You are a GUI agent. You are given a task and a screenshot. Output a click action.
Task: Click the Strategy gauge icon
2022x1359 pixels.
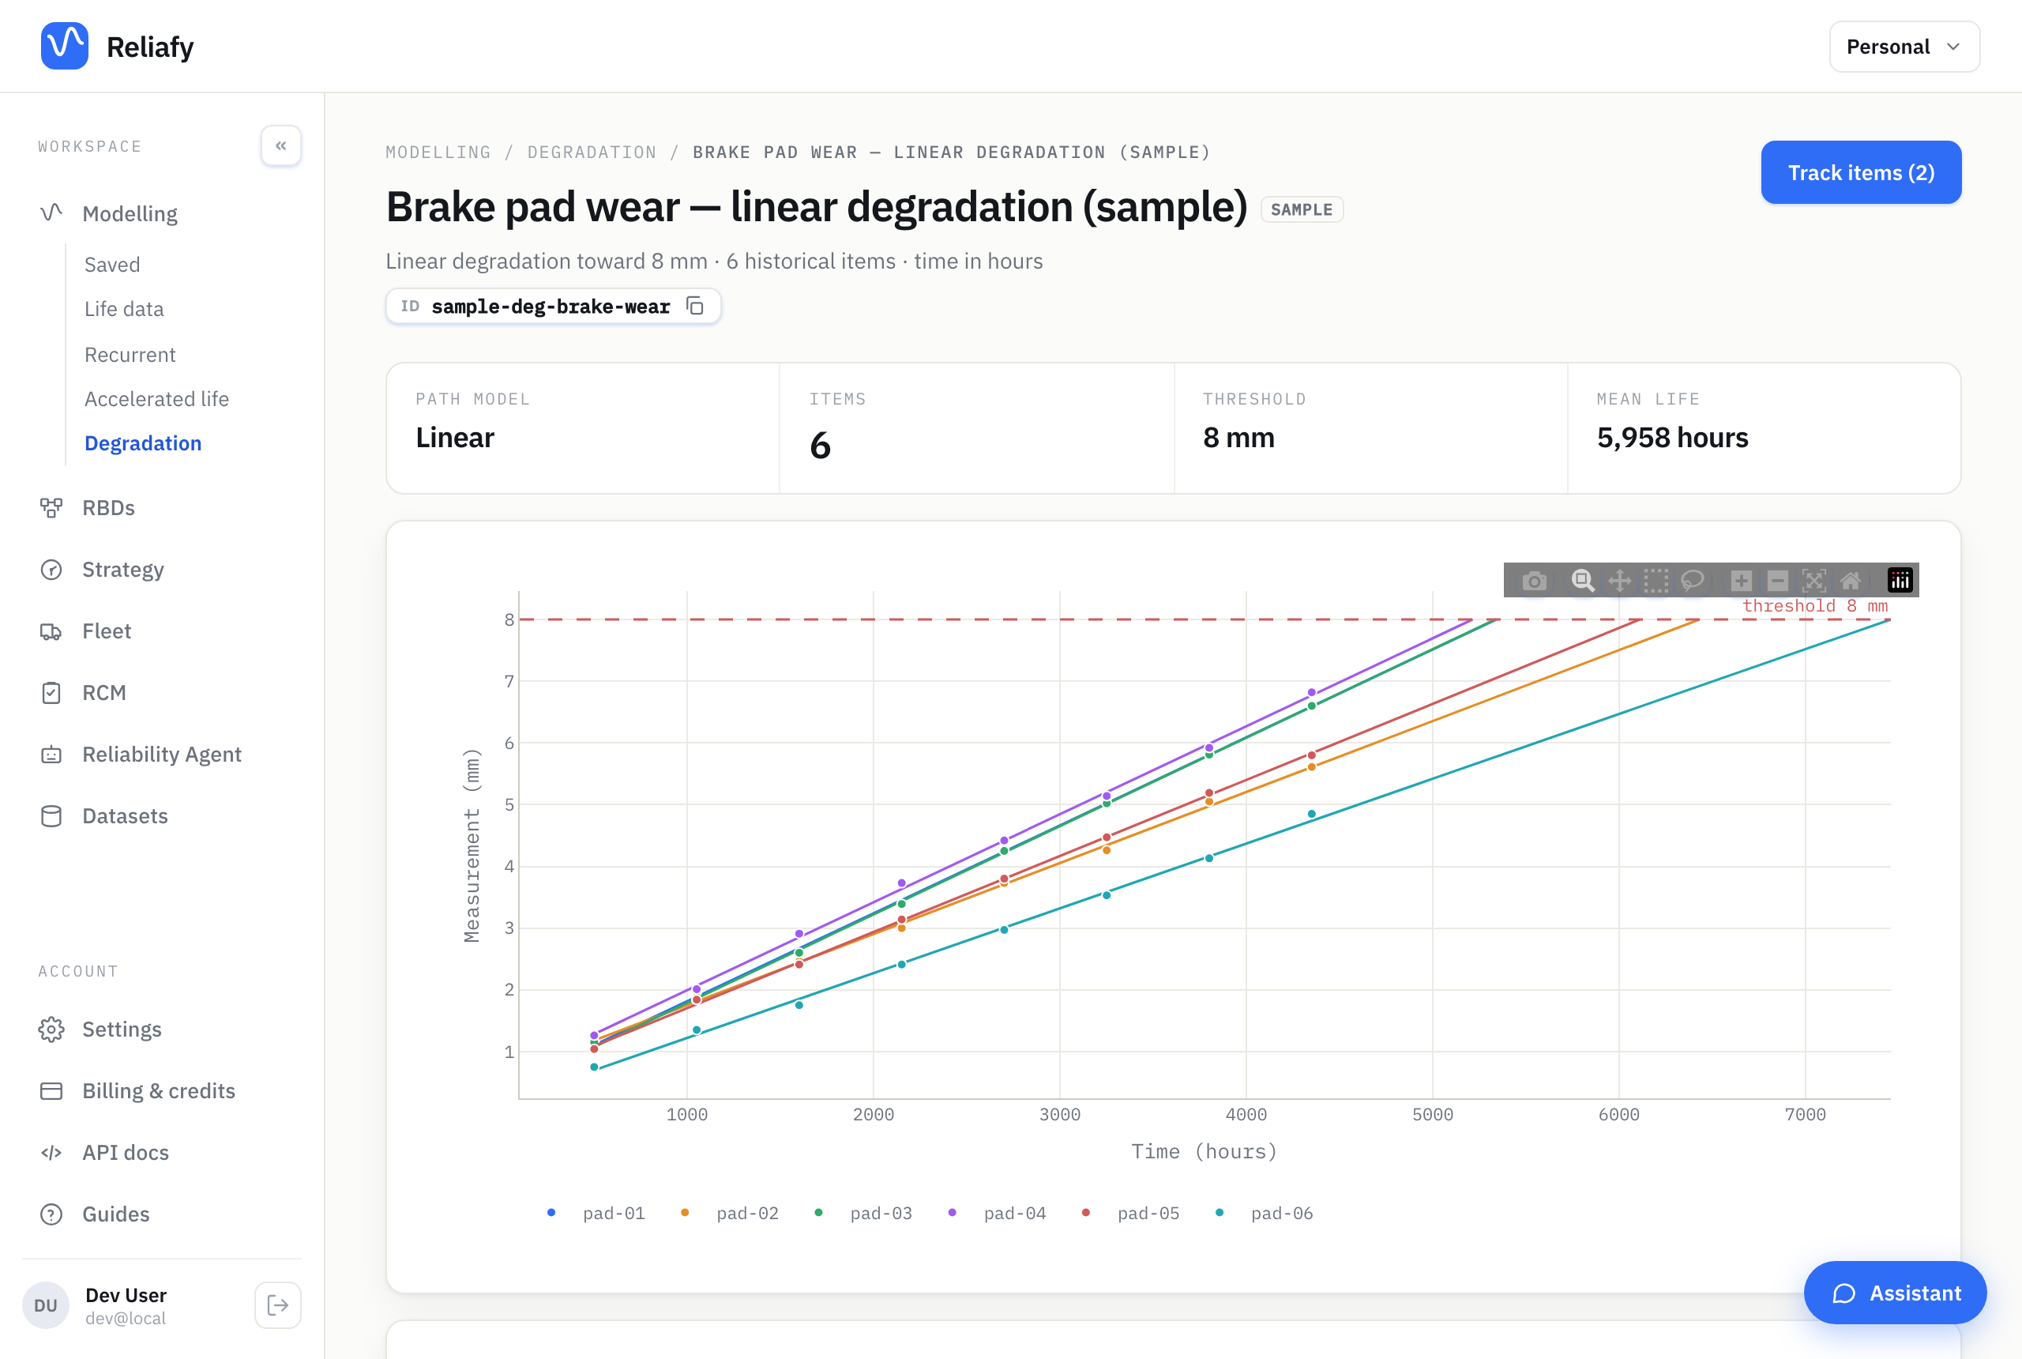pos(51,570)
